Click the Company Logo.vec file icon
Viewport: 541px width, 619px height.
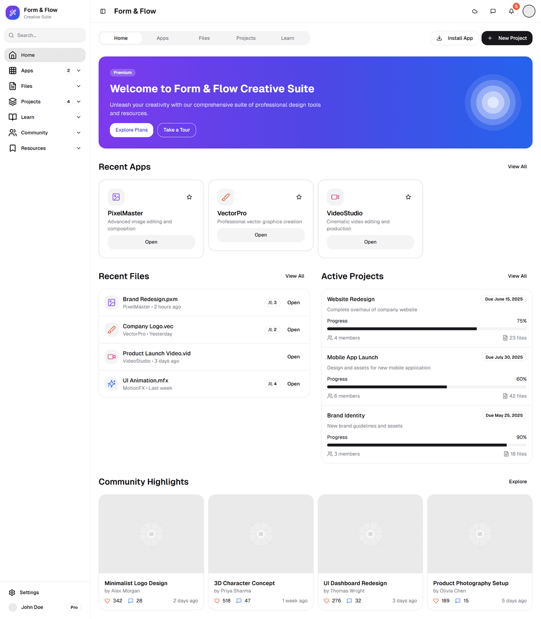pyautogui.click(x=111, y=330)
